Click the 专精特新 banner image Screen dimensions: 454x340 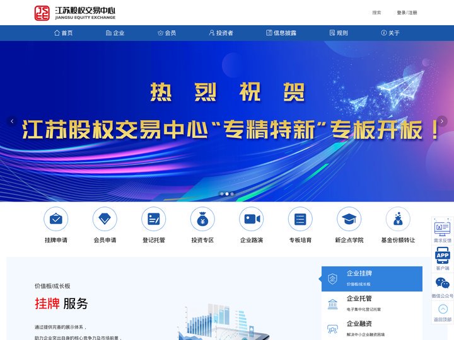(227, 121)
